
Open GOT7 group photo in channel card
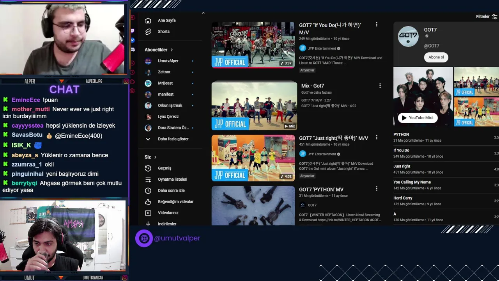(x=423, y=97)
